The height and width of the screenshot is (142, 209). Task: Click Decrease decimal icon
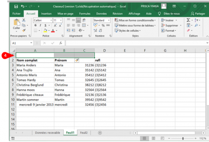click(100, 31)
